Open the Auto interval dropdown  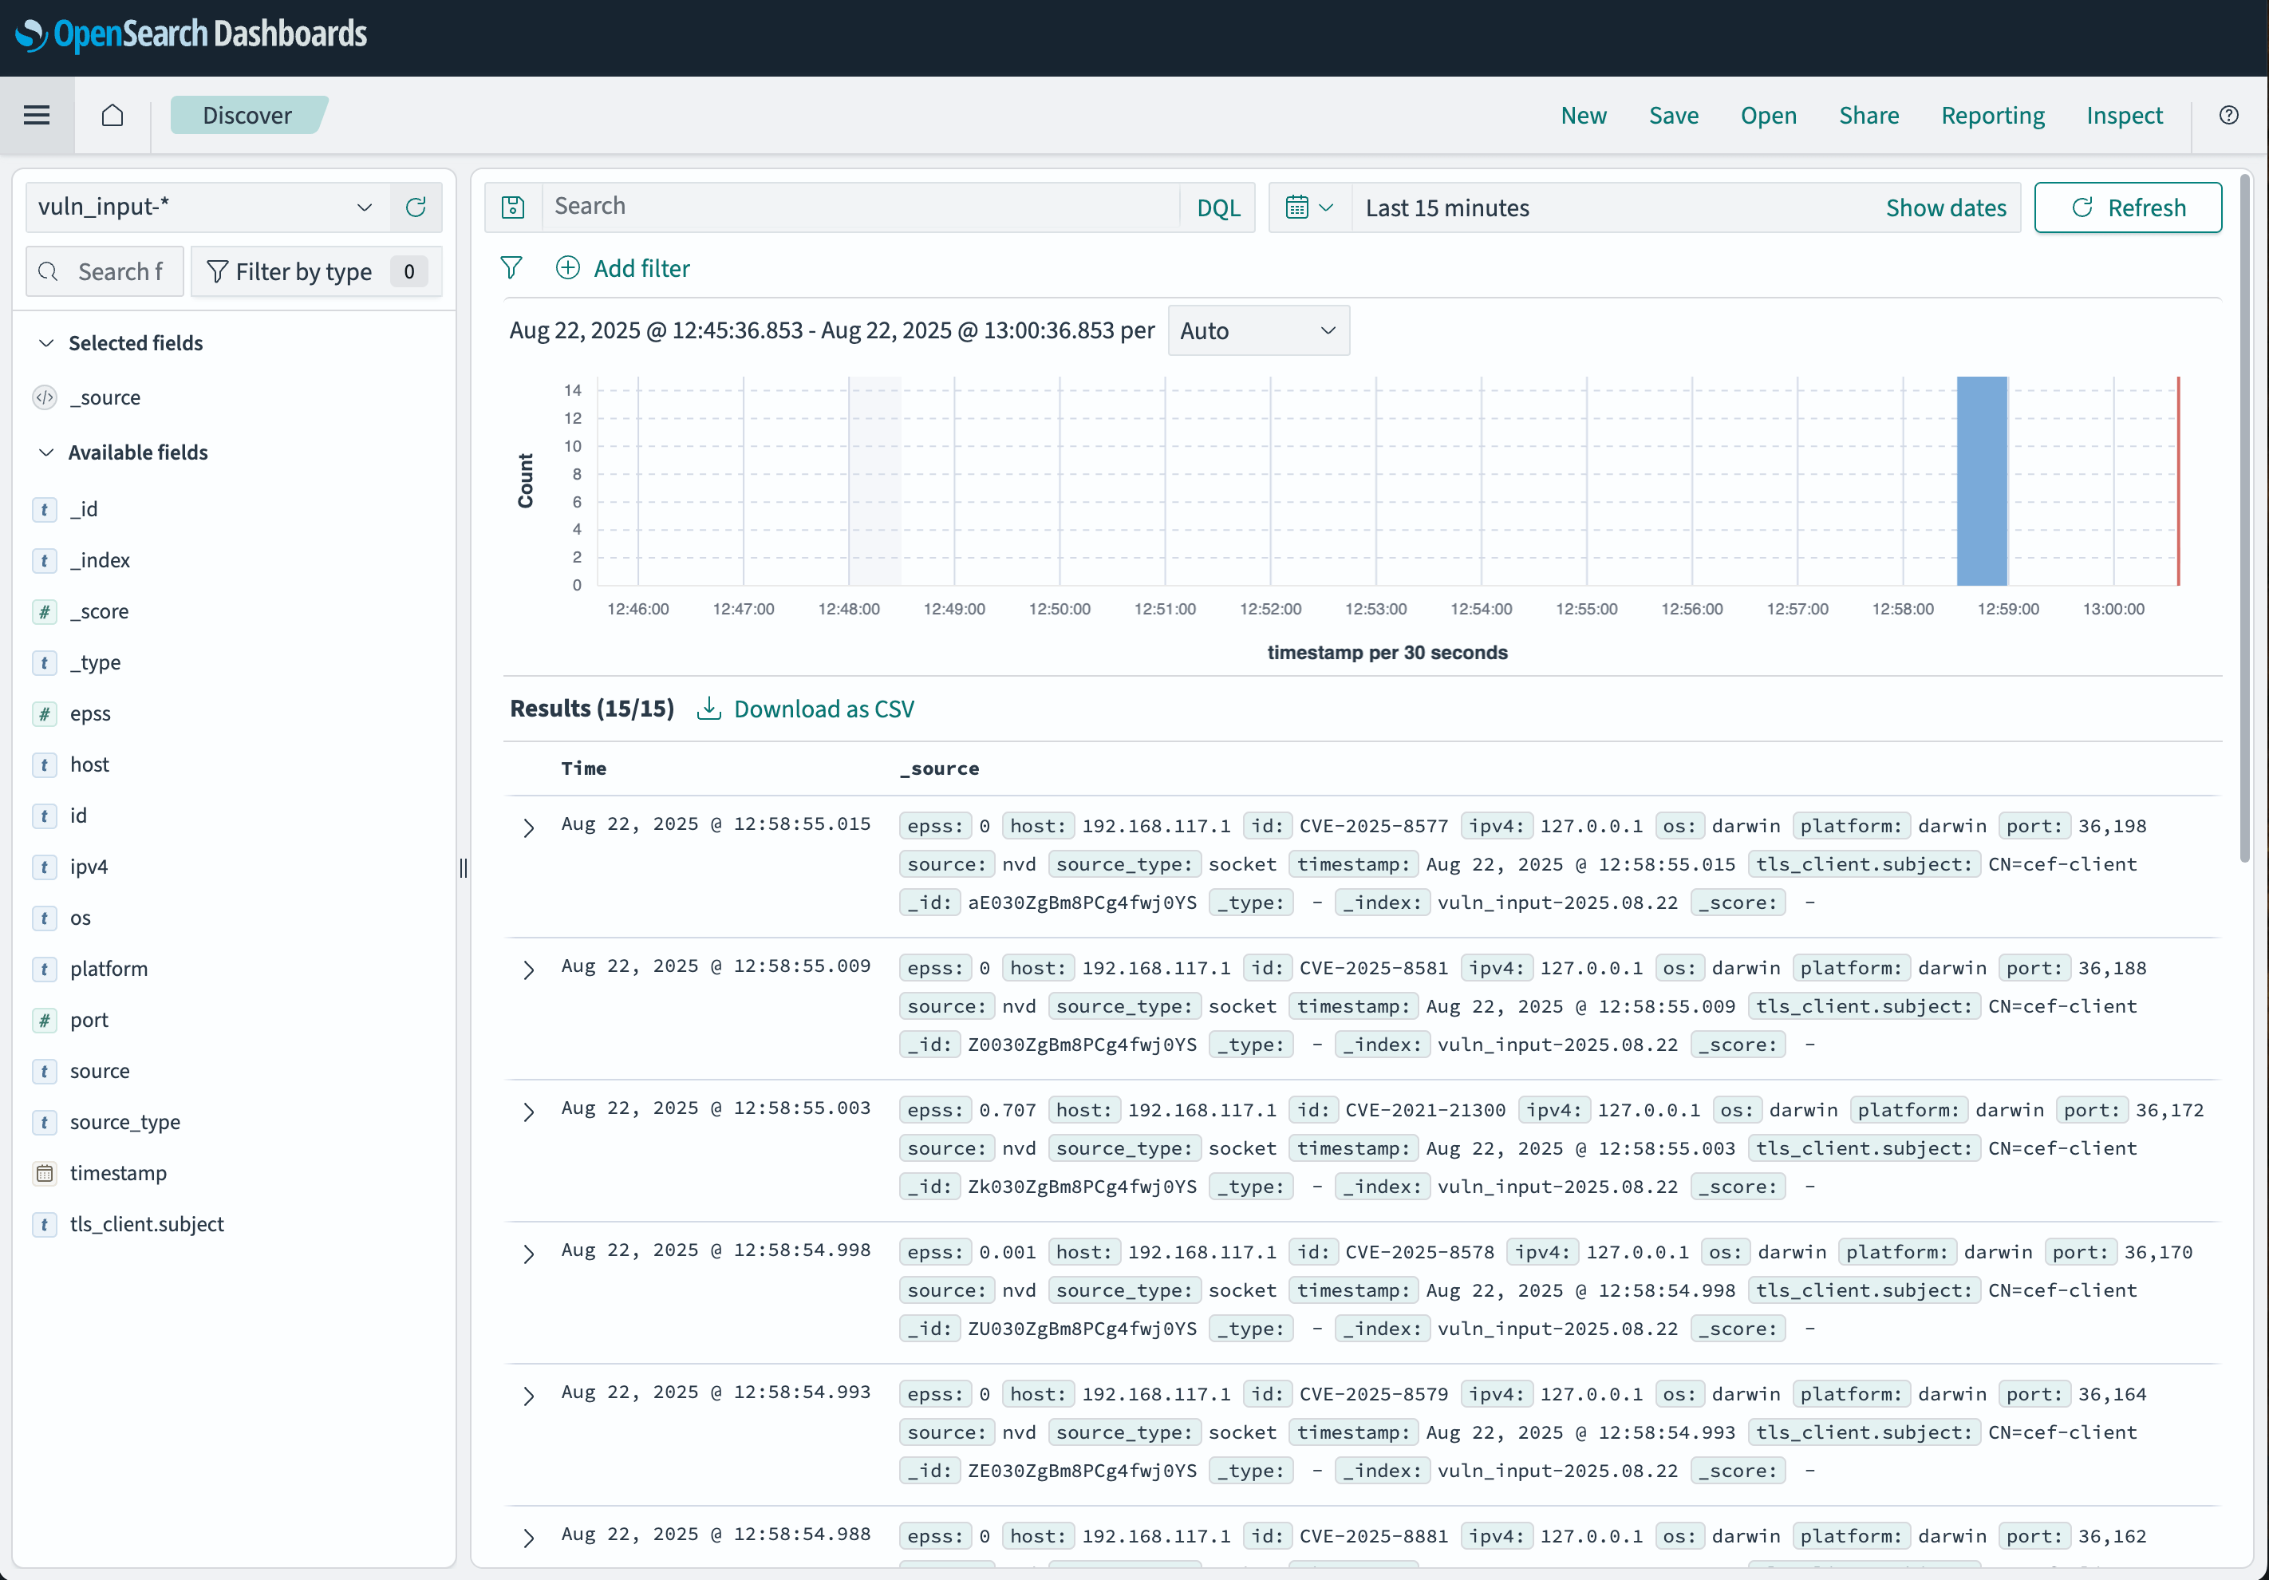pos(1257,331)
